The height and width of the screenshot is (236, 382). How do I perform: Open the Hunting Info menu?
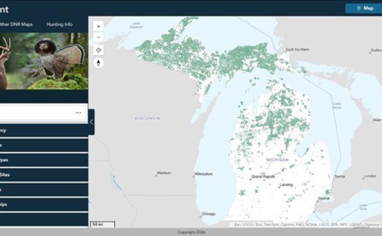(60, 24)
